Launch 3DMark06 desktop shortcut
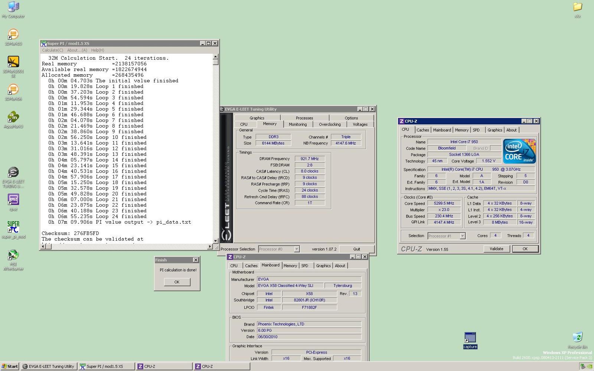 pyautogui.click(x=13, y=92)
